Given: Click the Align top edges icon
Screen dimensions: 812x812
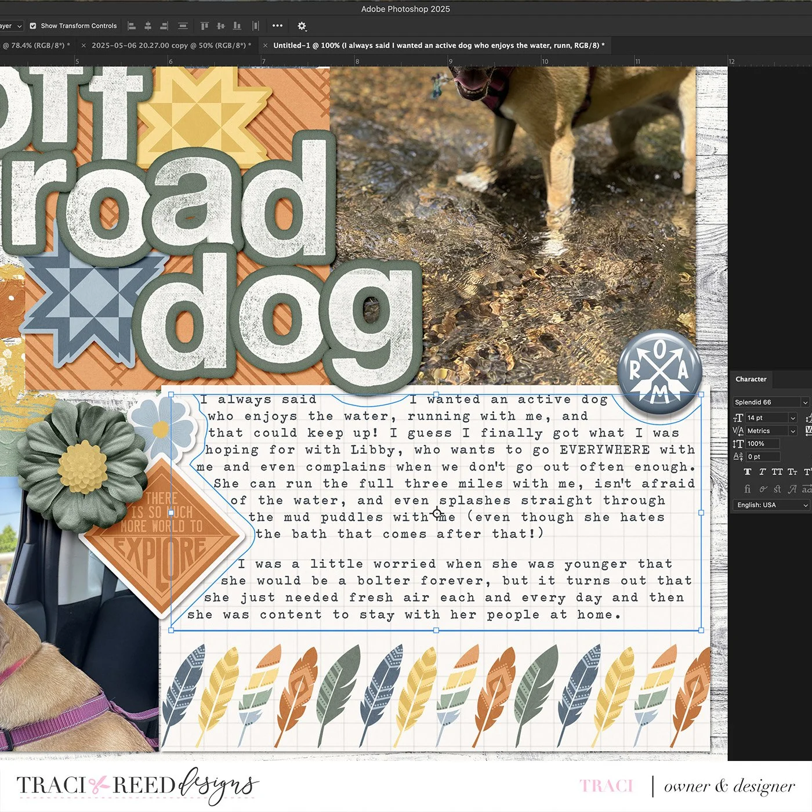Looking at the screenshot, I should [204, 26].
